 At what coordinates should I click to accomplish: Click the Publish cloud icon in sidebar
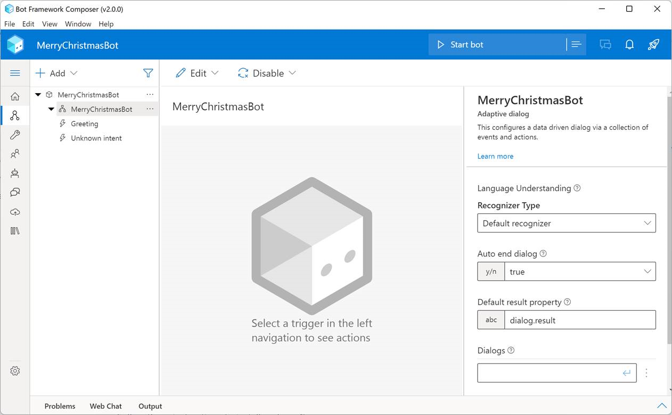pos(15,212)
